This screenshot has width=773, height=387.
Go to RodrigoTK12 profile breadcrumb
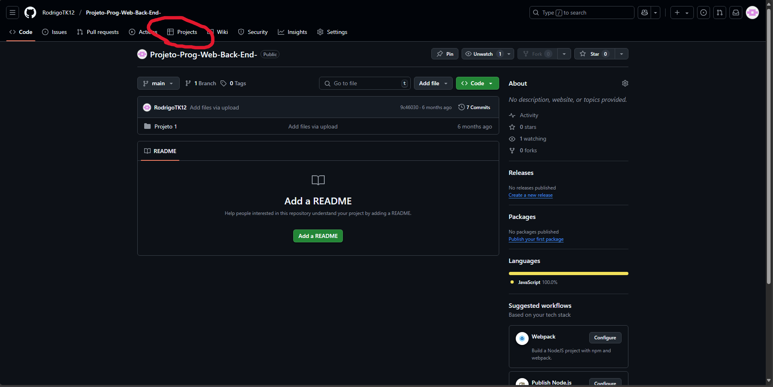[x=59, y=13]
